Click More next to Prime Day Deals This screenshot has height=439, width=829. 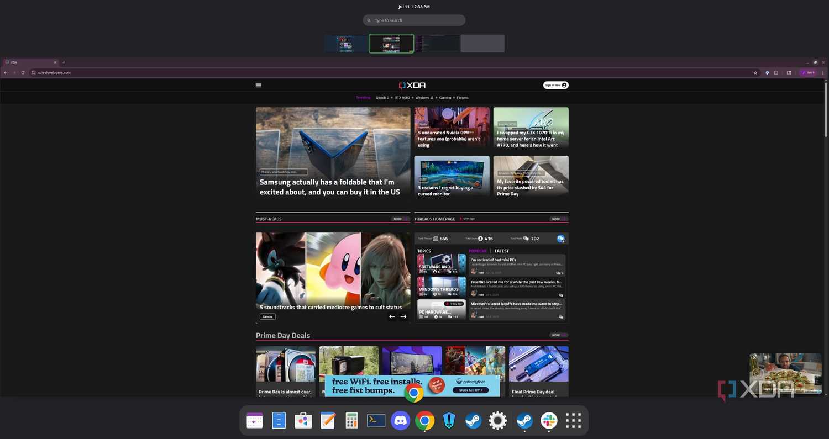pos(559,335)
